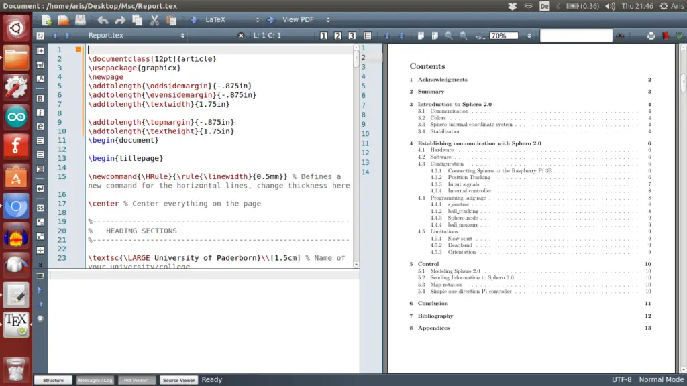Save the document with the Save icon

point(81,20)
